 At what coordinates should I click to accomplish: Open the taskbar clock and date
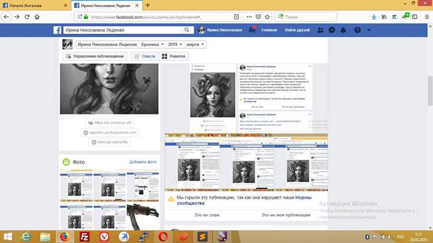419,237
